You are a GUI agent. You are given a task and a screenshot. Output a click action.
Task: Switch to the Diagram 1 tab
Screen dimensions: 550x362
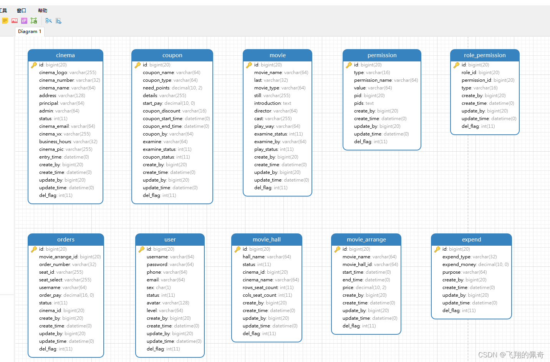[30, 31]
